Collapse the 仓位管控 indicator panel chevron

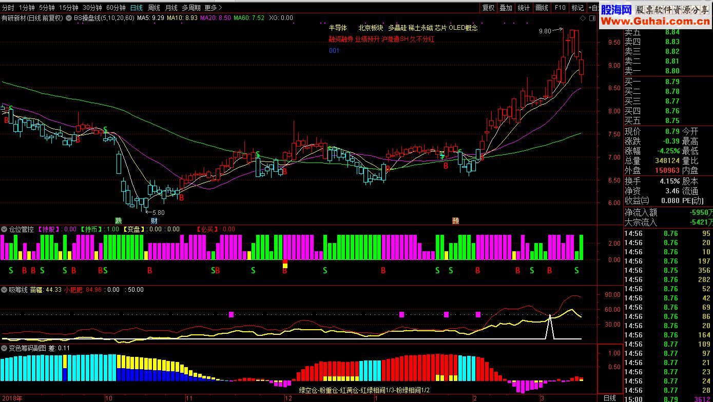pos(4,229)
